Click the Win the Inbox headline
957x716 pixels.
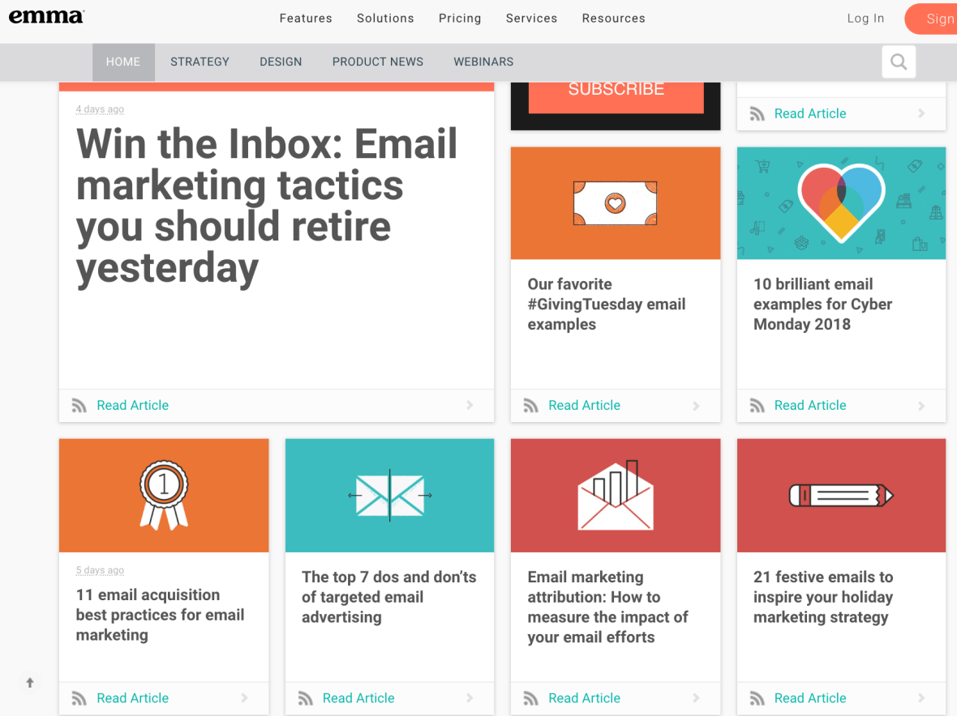[x=267, y=206]
